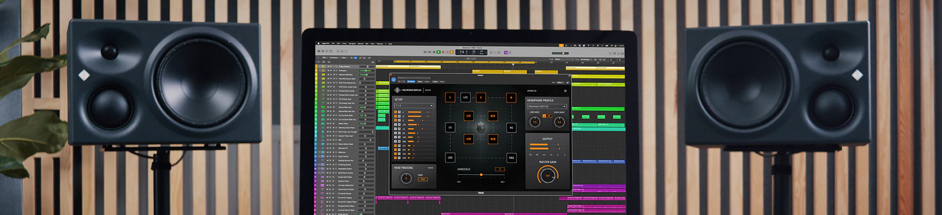Solo the Burlington track
This screenshot has height=215, width=942.
click(x=331, y=70)
